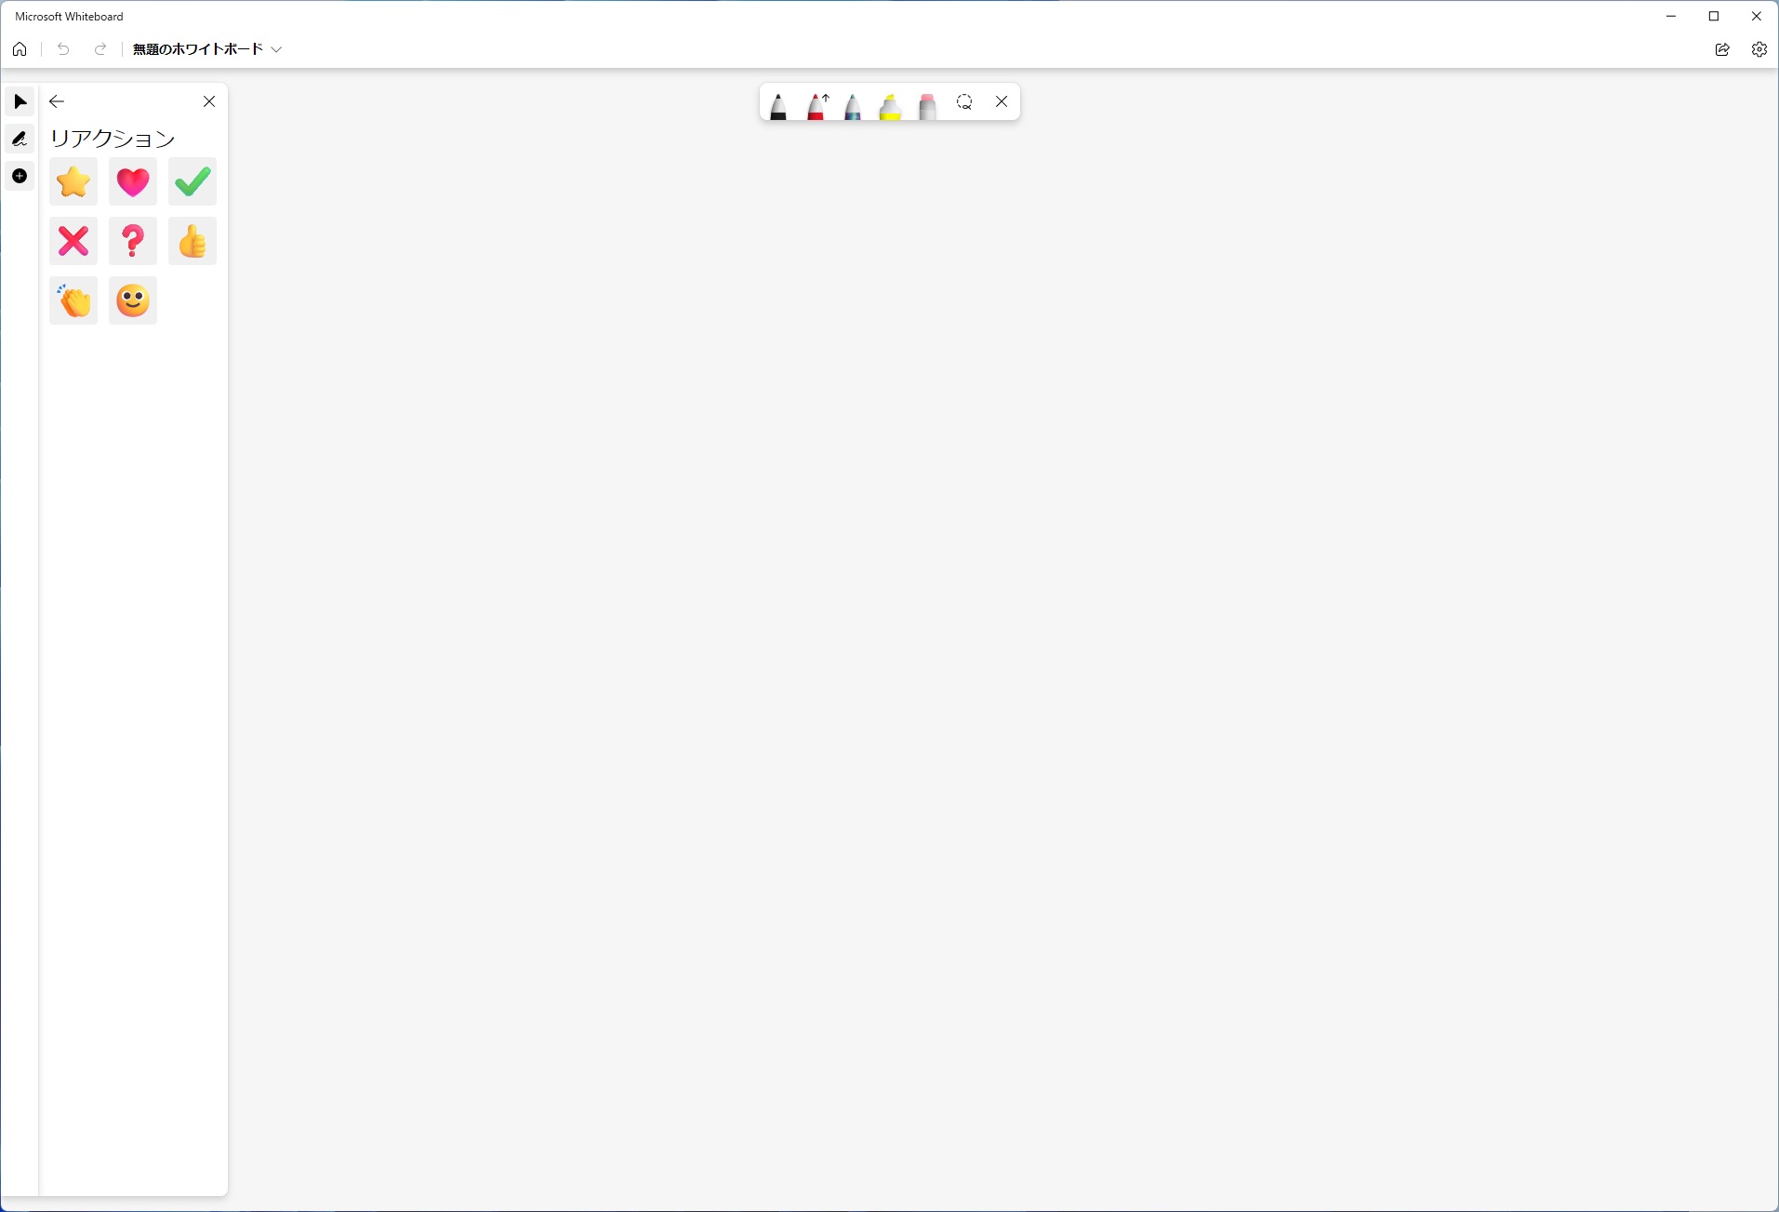
Task: Minimize the Whiteboard window
Action: click(x=1671, y=16)
